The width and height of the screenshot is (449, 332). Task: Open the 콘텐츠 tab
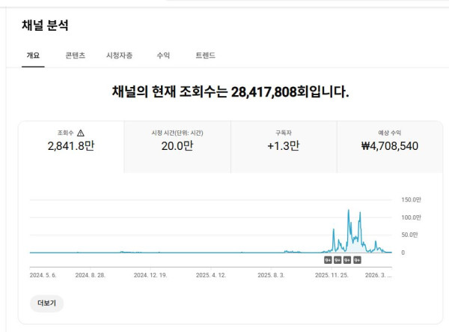click(75, 55)
